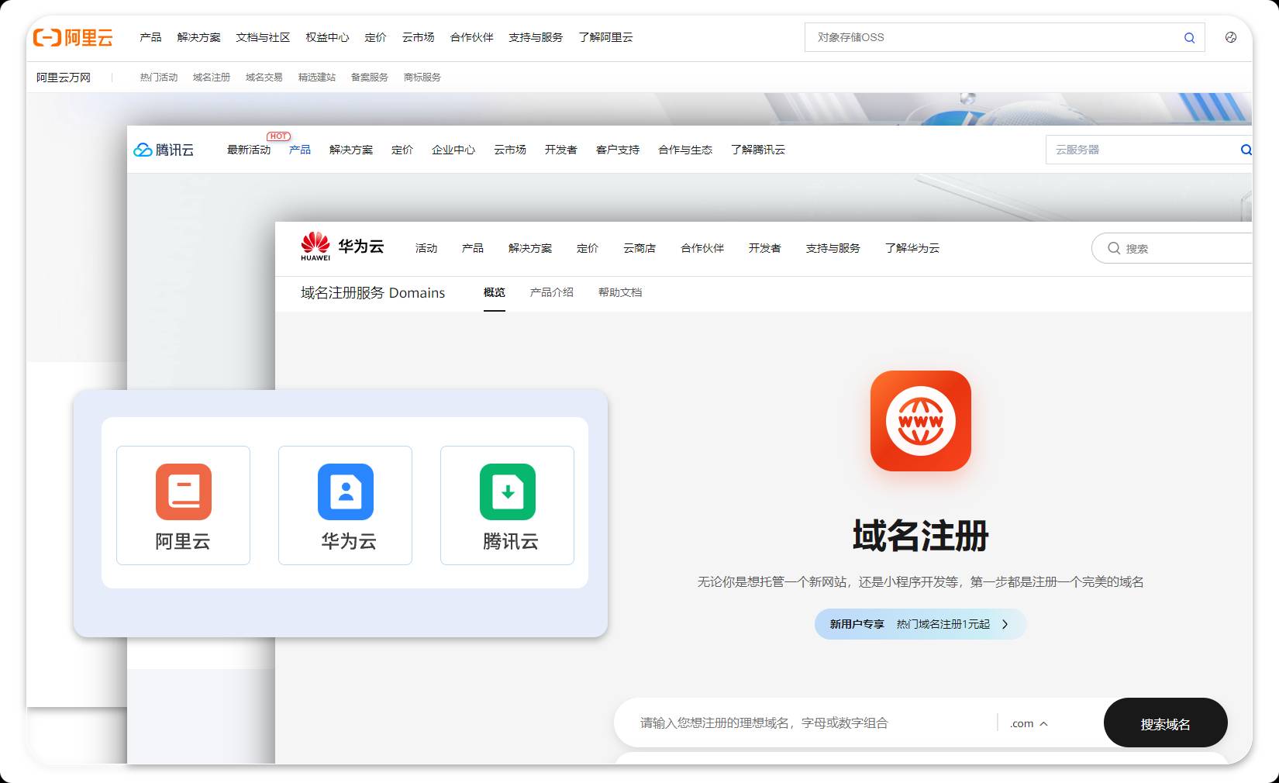Open 文档与社区 in the Aliyun navbar
Screen dimensions: 1279x783
[x=263, y=37]
